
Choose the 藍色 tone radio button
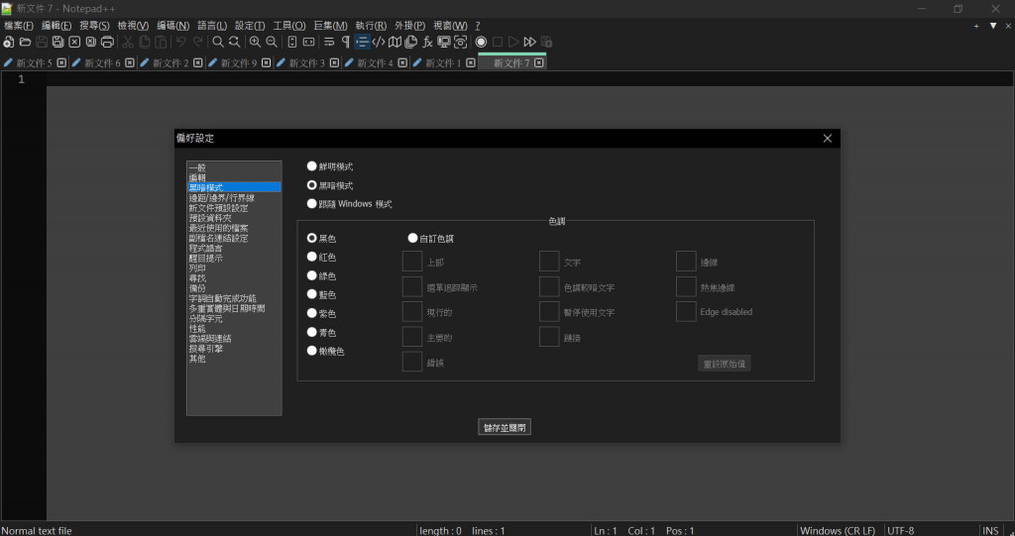pyautogui.click(x=312, y=294)
